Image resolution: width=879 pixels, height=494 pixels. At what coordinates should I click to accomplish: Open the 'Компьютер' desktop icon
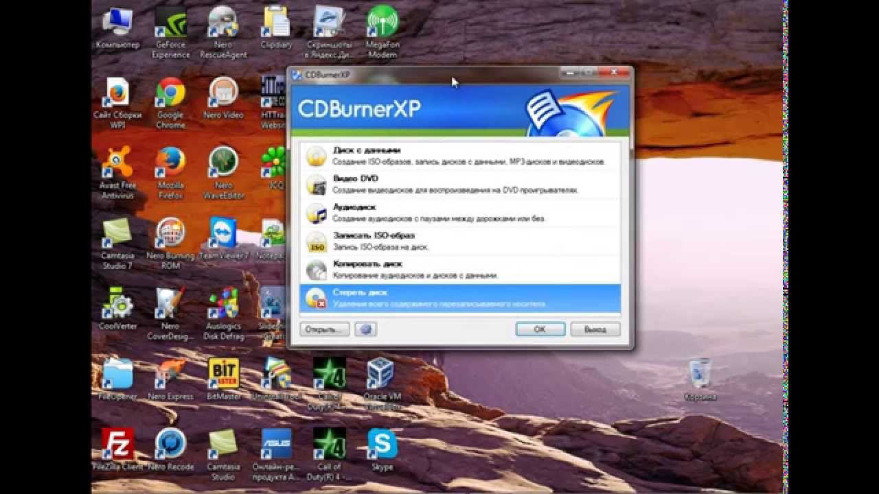[117, 29]
